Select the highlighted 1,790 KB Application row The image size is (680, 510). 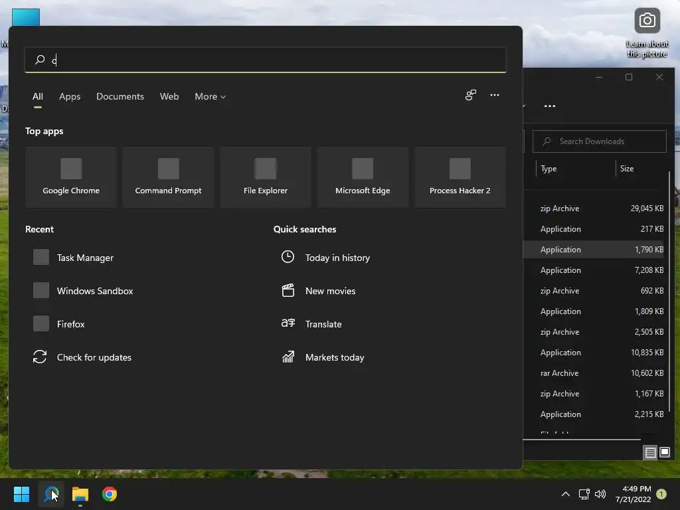coord(593,250)
